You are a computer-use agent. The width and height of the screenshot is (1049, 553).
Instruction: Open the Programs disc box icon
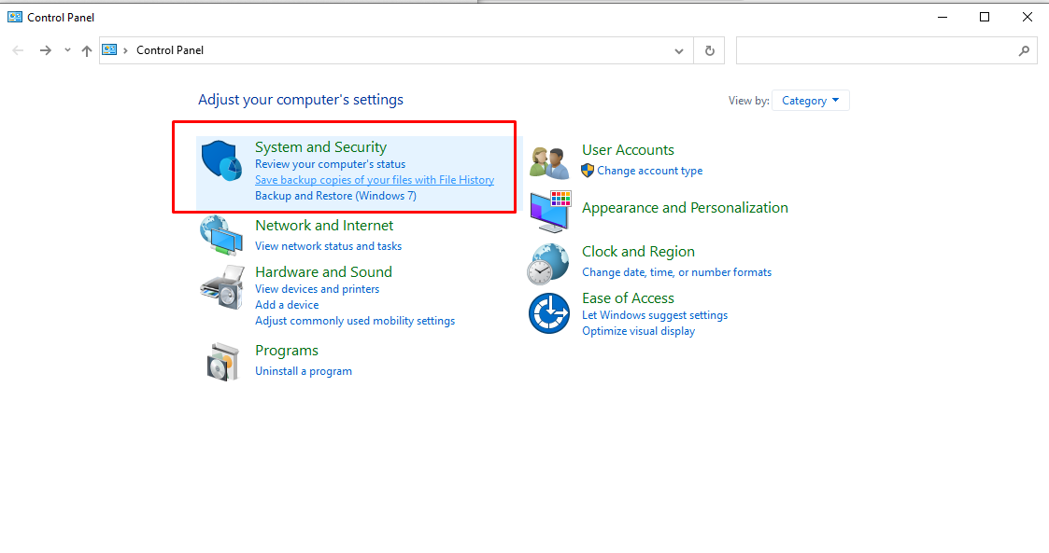pyautogui.click(x=222, y=361)
